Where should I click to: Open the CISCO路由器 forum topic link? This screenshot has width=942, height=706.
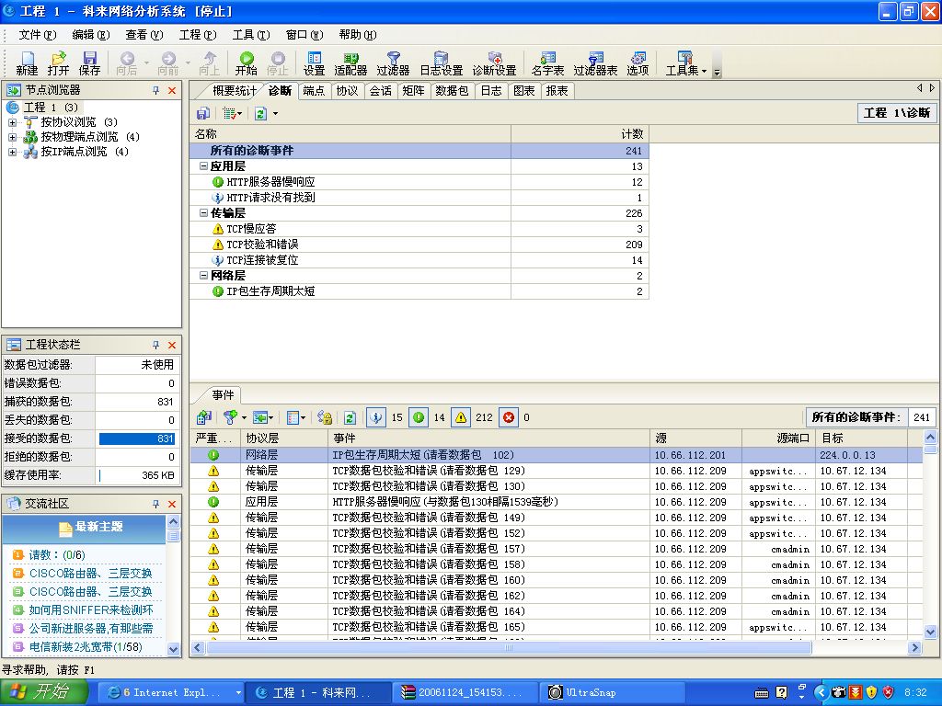[90, 573]
